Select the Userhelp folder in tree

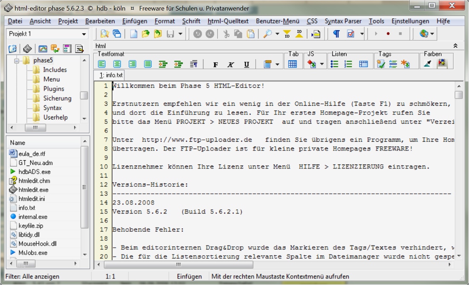(55, 117)
